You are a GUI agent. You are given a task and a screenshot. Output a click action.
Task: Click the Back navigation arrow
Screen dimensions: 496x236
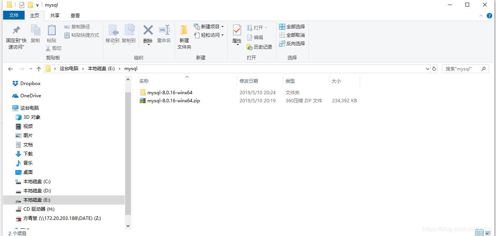pyautogui.click(x=11, y=69)
